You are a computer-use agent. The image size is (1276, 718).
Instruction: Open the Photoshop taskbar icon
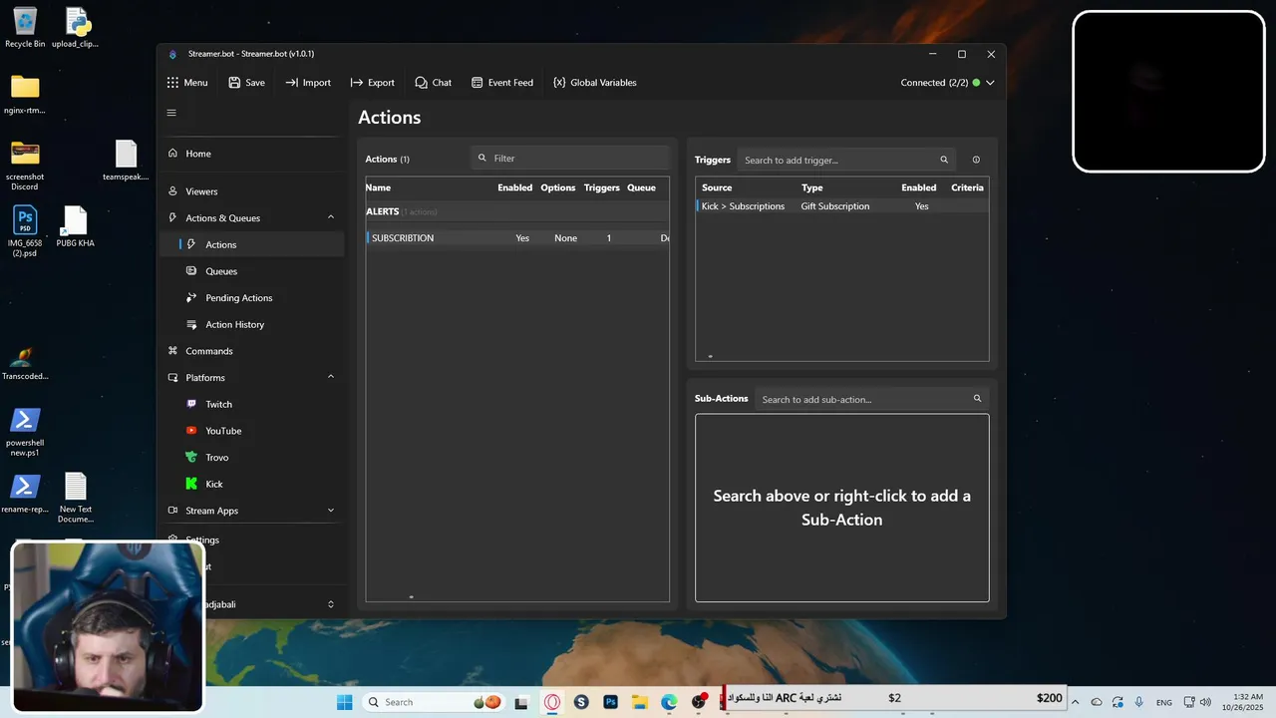610,702
